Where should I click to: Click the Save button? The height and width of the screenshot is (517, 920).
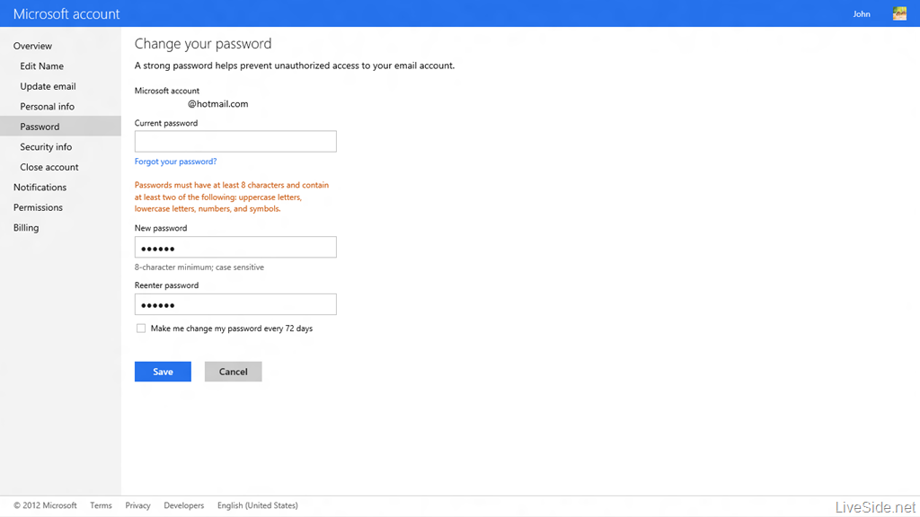click(163, 372)
